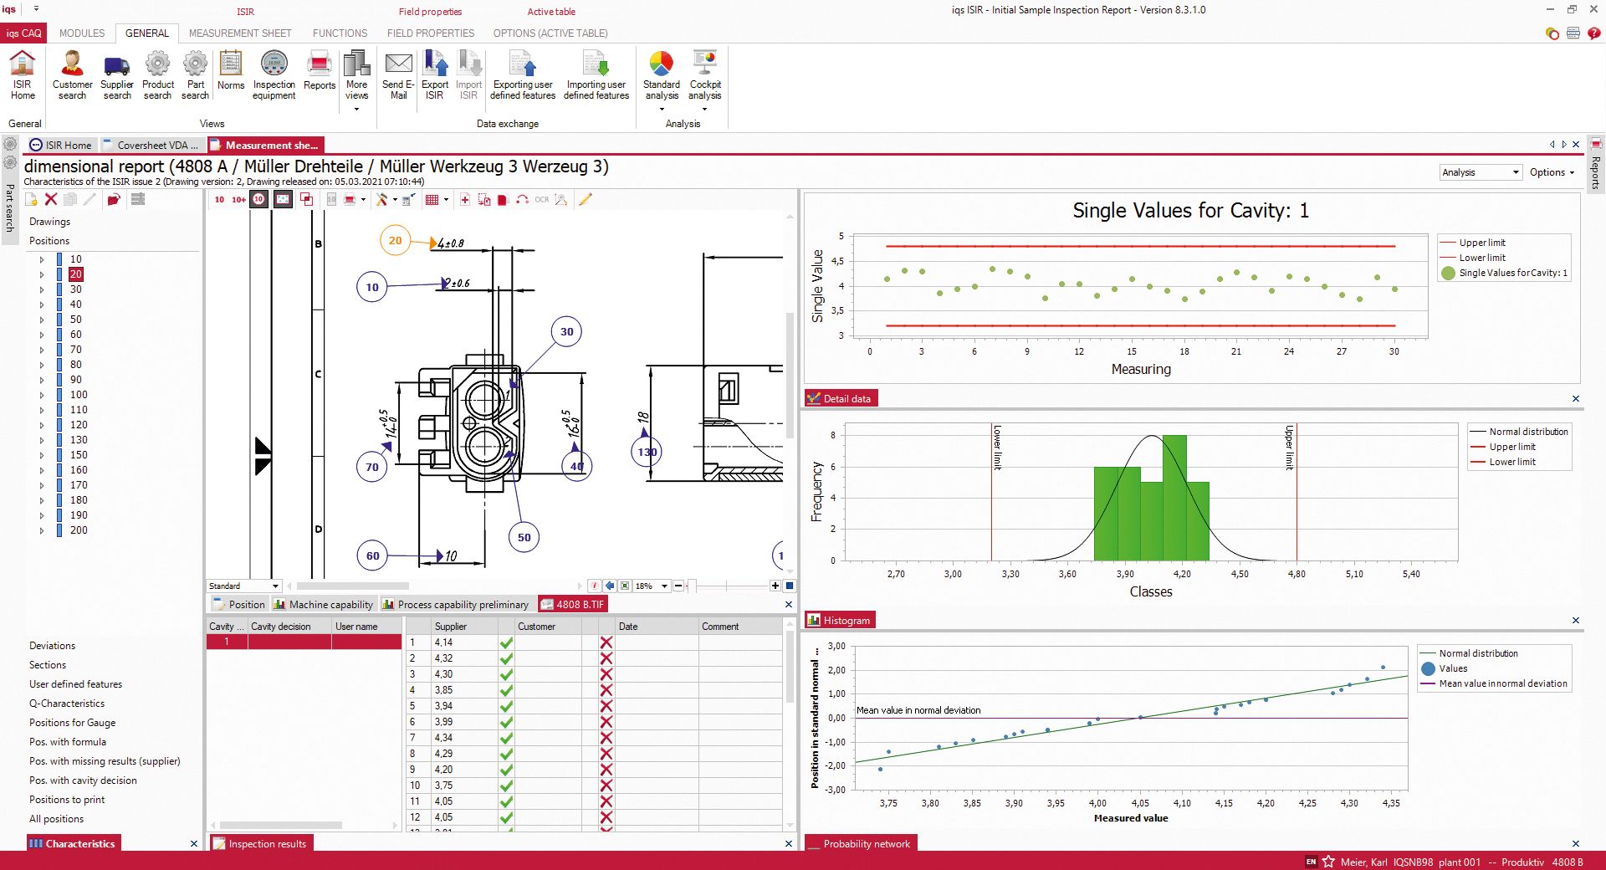Launch the Inspection equipment view
The height and width of the screenshot is (870, 1606).
pos(274,74)
